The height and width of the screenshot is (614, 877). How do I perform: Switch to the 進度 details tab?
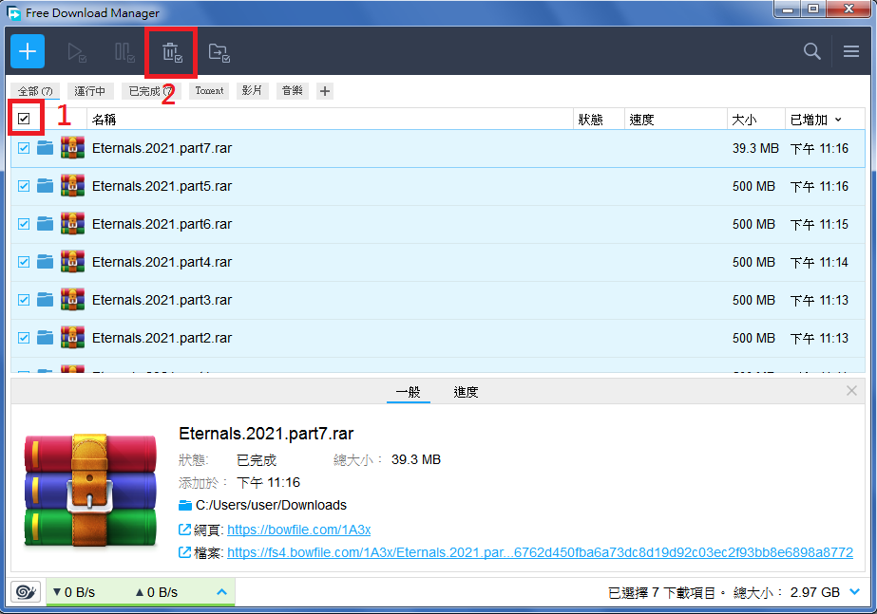pyautogui.click(x=466, y=392)
